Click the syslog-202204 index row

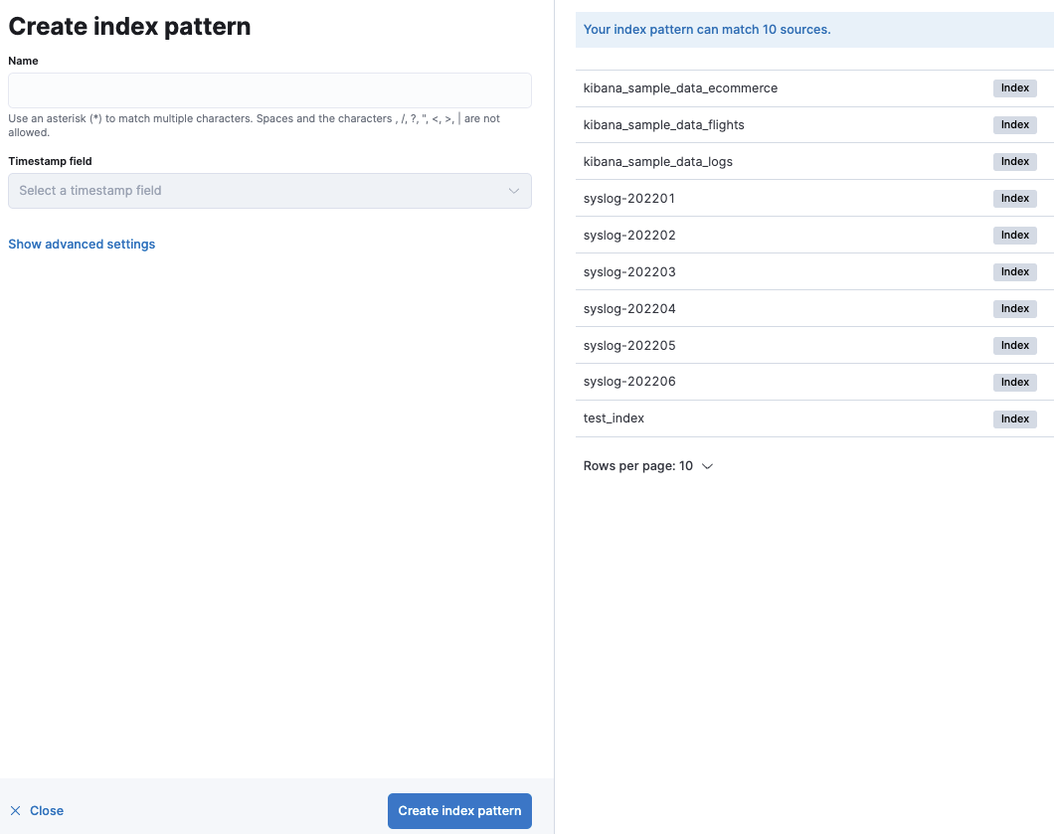(629, 308)
